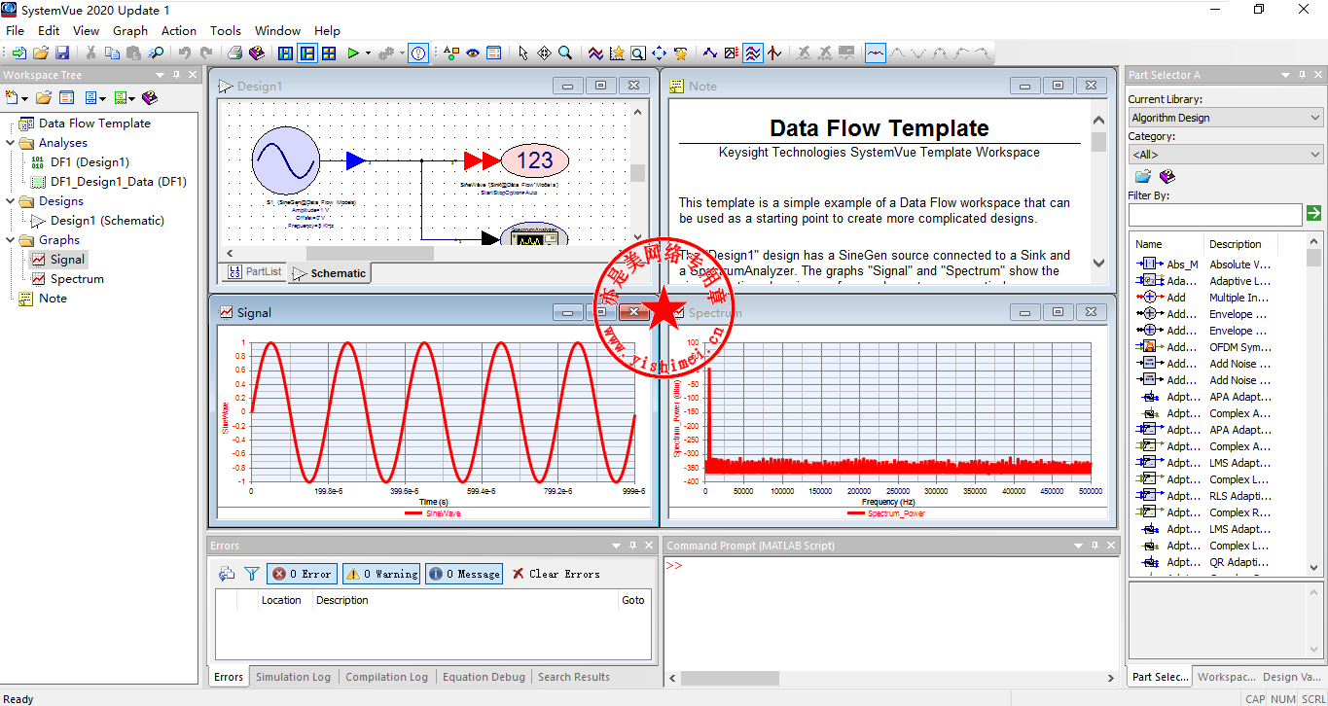
Task: Open the Action menu
Action: (179, 30)
